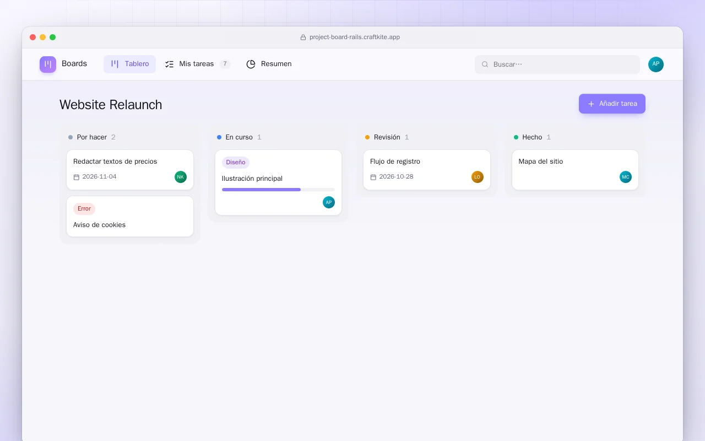
Task: Click the lock icon in address bar
Action: click(x=303, y=37)
